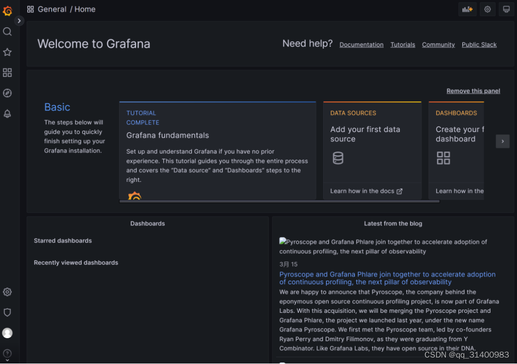
Task: Open the Tutorials link
Action: [x=403, y=45]
